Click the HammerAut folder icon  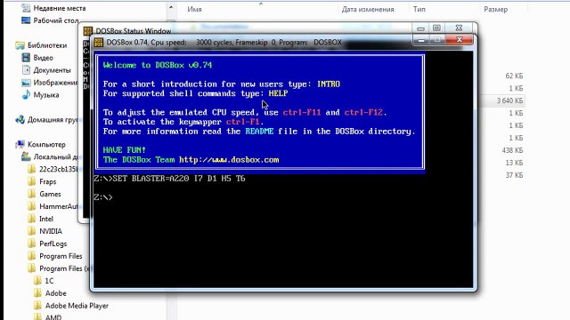[32, 206]
